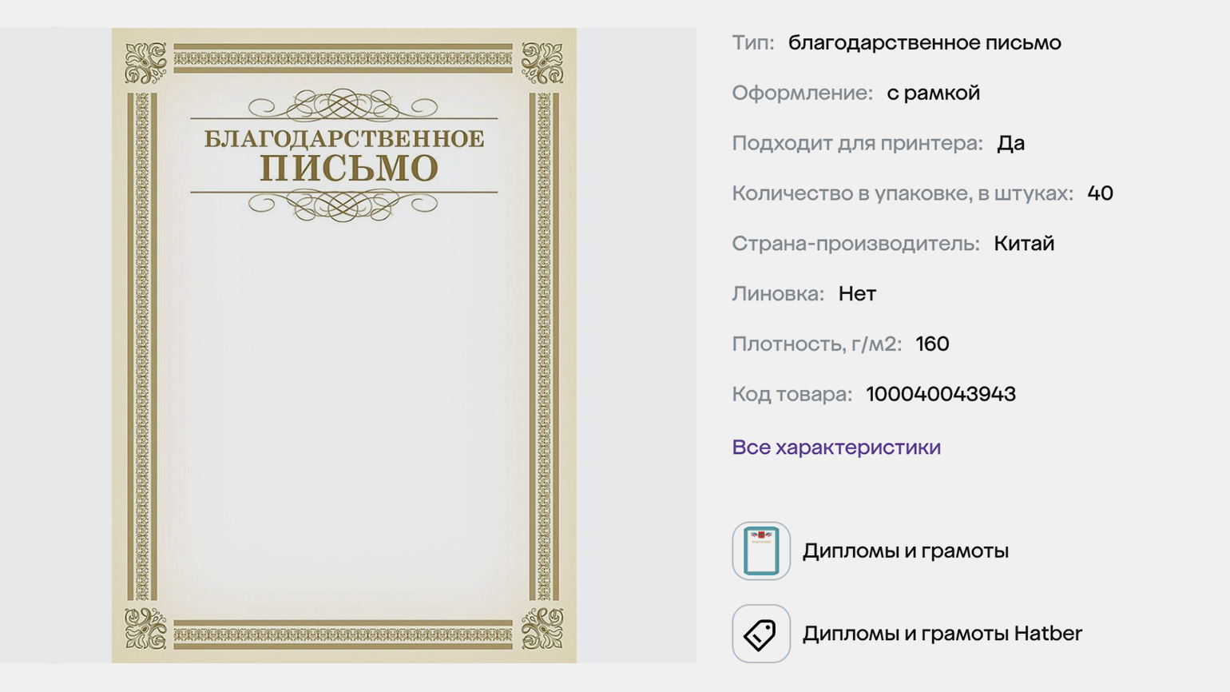
Task: Open the 'Дипломы и грамоты Hatber' brand link
Action: point(942,634)
